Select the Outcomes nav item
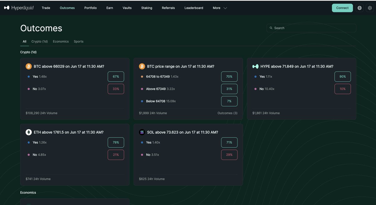The width and height of the screenshot is (376, 205). point(67,8)
